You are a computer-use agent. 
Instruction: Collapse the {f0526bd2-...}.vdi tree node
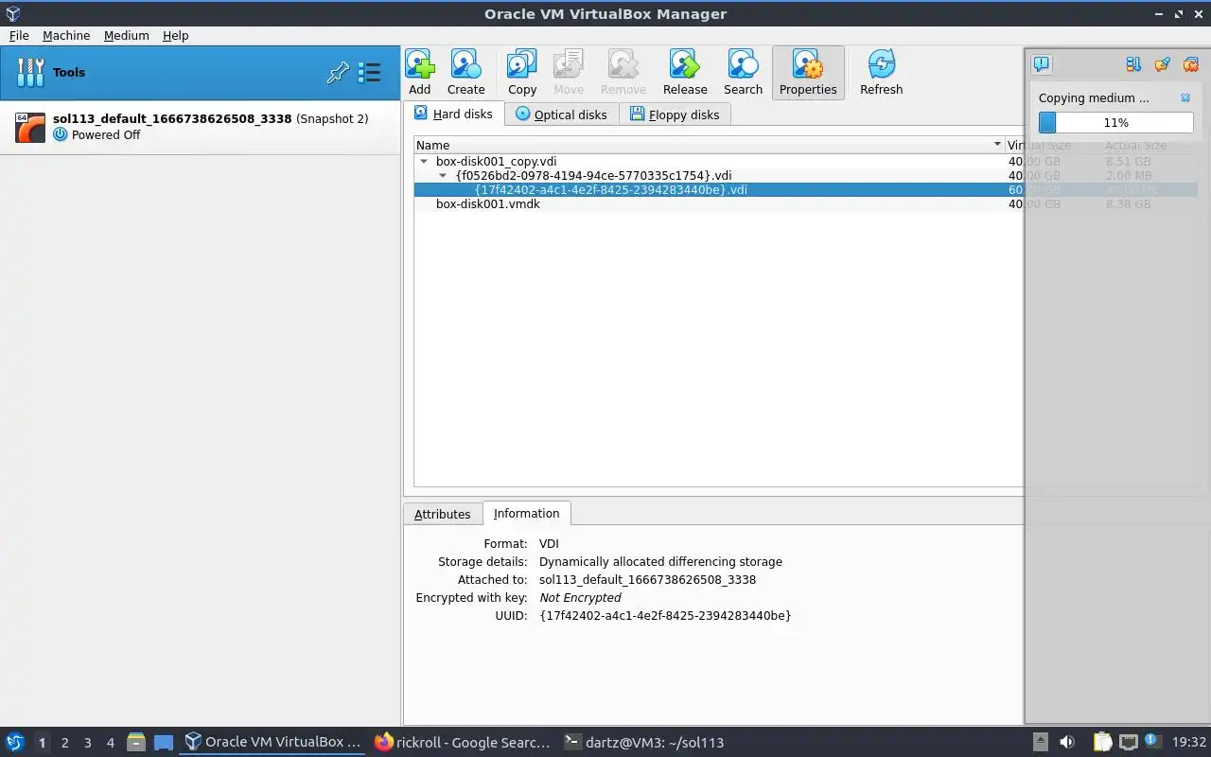click(x=443, y=176)
